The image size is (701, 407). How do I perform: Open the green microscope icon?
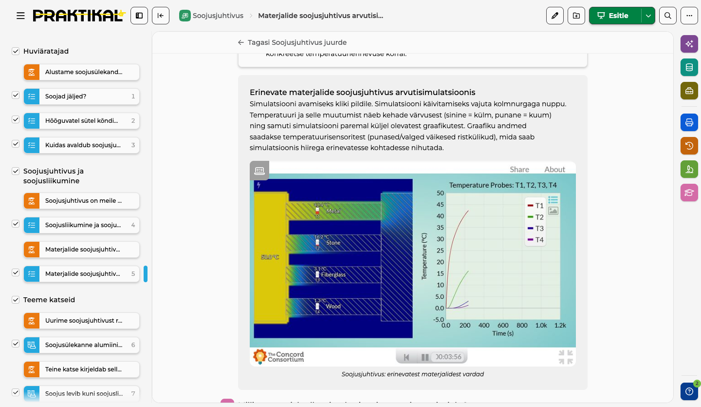click(689, 169)
